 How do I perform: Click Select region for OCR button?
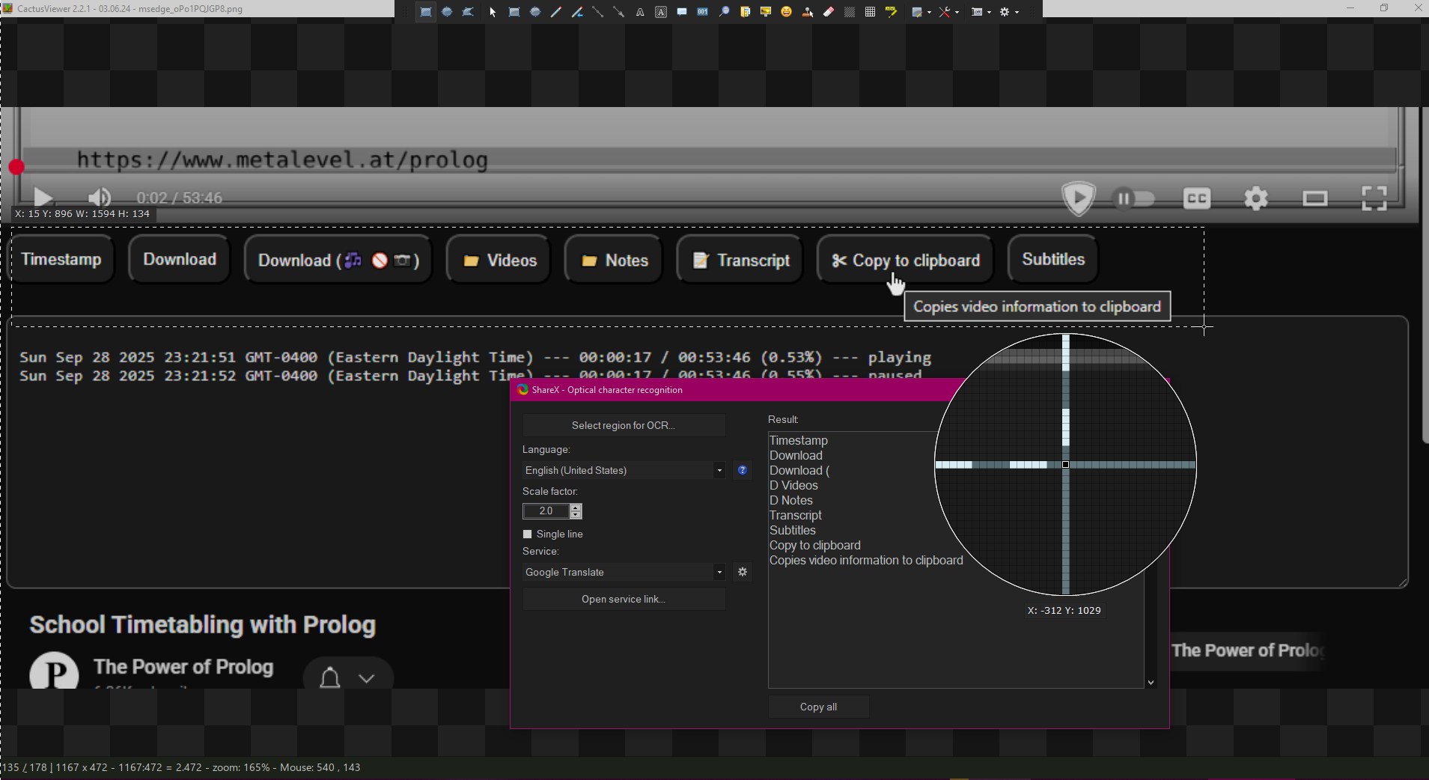pyautogui.click(x=623, y=425)
